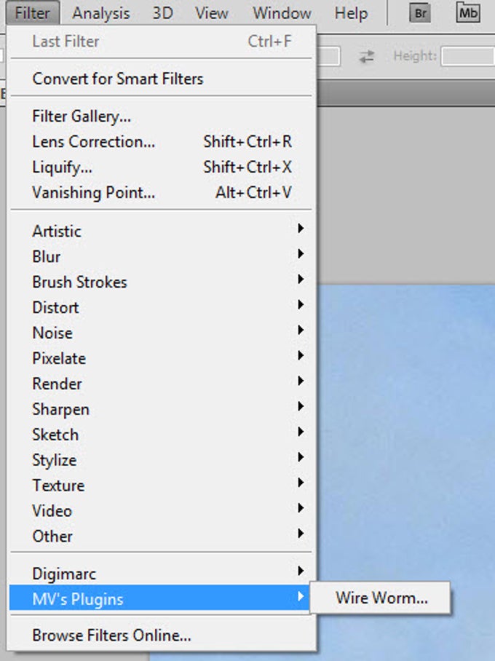The image size is (495, 661).
Task: Open Vanishing Point filter
Action: point(93,192)
